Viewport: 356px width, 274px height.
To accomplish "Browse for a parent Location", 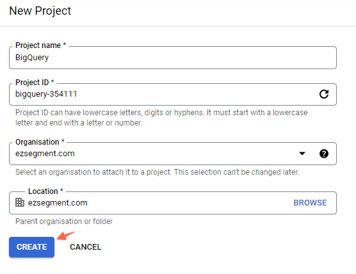I will pyautogui.click(x=310, y=203).
